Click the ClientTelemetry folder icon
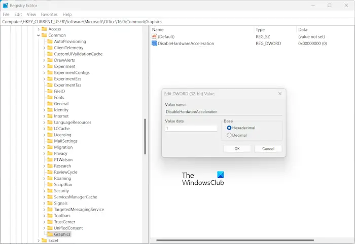The height and width of the screenshot is (244, 355). (50, 48)
